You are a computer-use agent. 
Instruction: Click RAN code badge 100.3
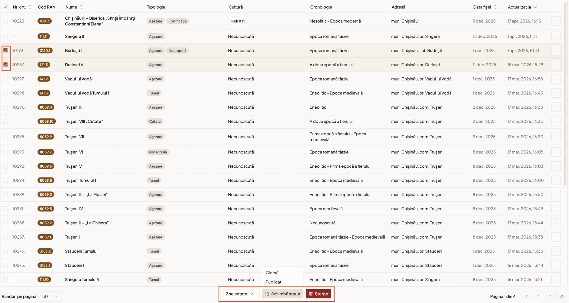(44, 21)
